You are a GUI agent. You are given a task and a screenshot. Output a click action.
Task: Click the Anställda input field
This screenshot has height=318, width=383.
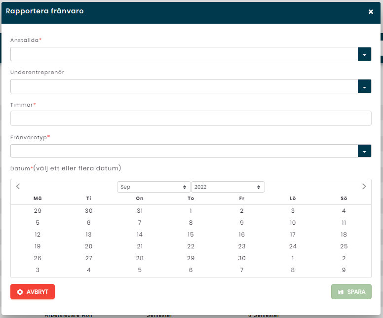184,54
